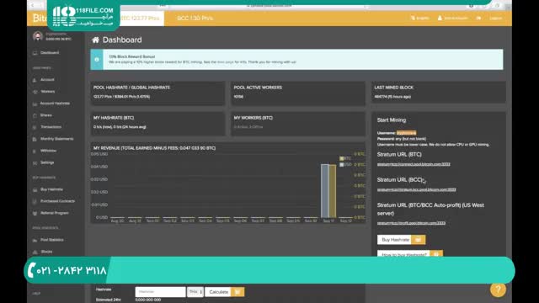Click the Hashrate input field
Screen dimensions: 539x303
pos(160,292)
